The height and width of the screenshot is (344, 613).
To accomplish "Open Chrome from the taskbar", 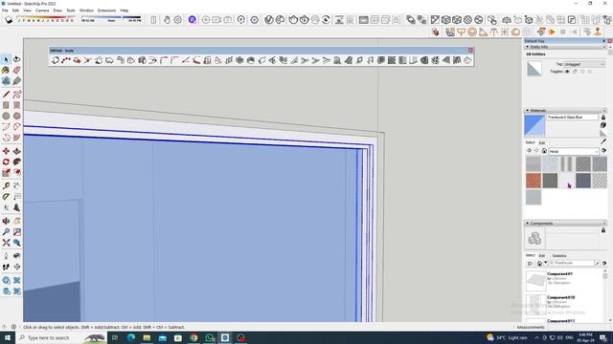I will [193, 337].
